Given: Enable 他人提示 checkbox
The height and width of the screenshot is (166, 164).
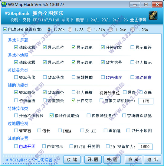Looking at the screenshot, I should point(132,62).
